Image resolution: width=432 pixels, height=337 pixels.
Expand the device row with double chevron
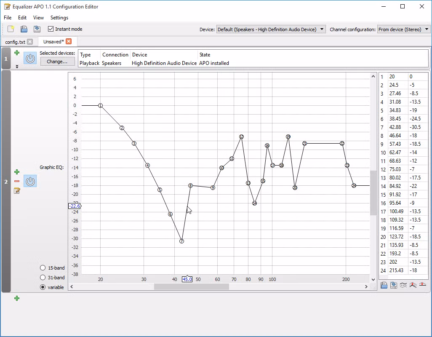click(x=17, y=66)
